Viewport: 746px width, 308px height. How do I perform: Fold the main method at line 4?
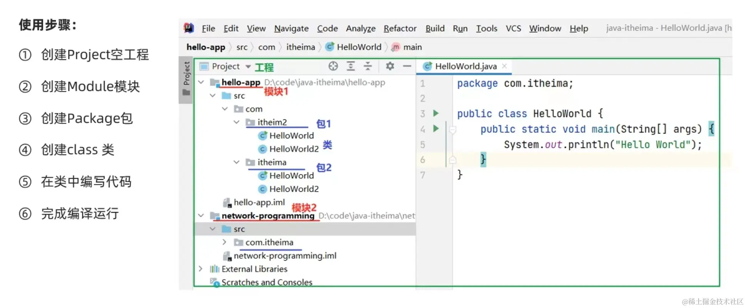click(x=453, y=129)
